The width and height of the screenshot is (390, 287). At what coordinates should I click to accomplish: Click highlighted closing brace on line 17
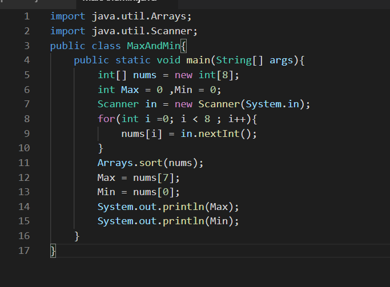[53, 250]
